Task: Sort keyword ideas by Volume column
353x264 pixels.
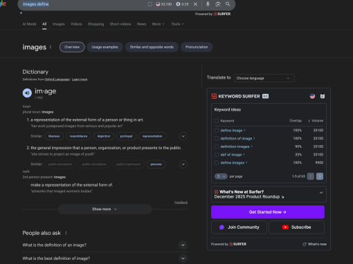Action: [316, 121]
